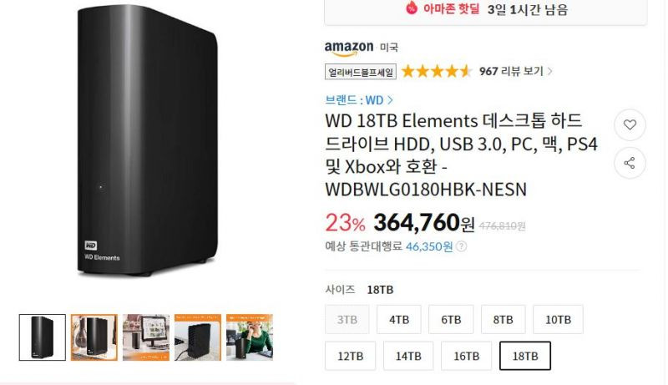This screenshot has width=668, height=385.
Task: Select the 4TB size option
Action: point(399,319)
